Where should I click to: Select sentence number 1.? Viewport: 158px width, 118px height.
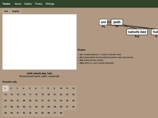(x=6, y=88)
